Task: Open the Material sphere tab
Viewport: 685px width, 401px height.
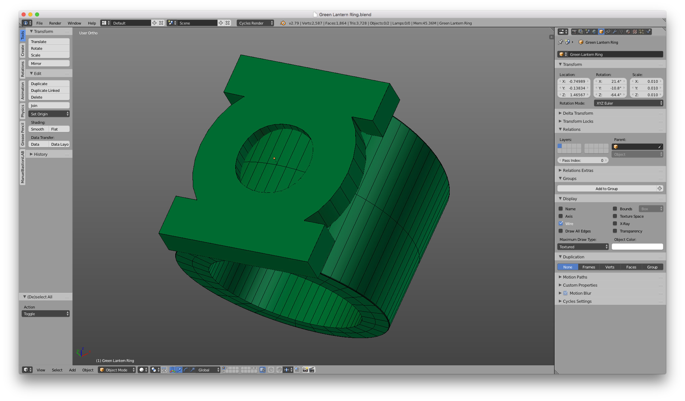Action: pyautogui.click(x=628, y=32)
